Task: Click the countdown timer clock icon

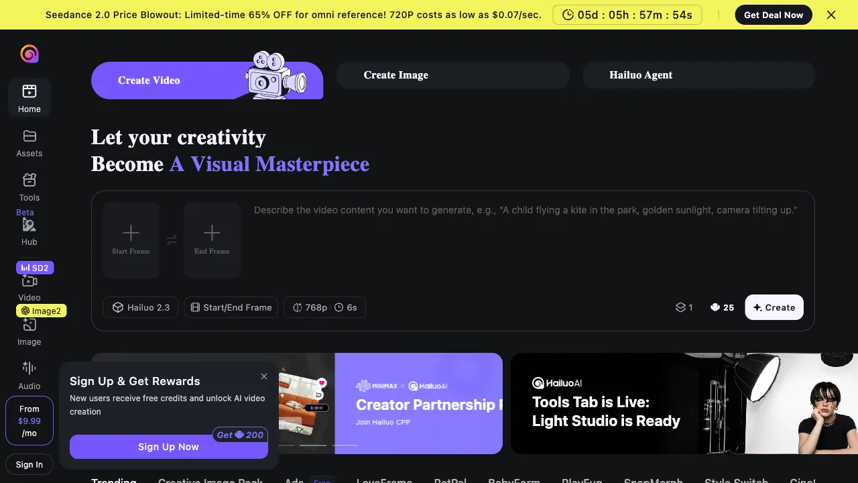Action: click(568, 15)
